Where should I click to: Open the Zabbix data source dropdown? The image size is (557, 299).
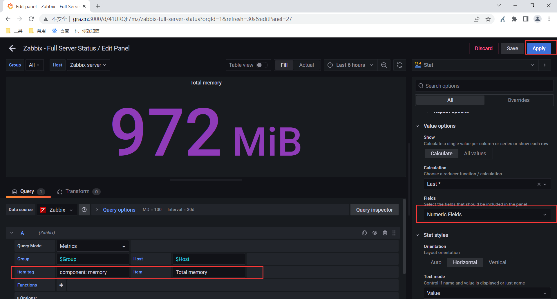pos(57,210)
